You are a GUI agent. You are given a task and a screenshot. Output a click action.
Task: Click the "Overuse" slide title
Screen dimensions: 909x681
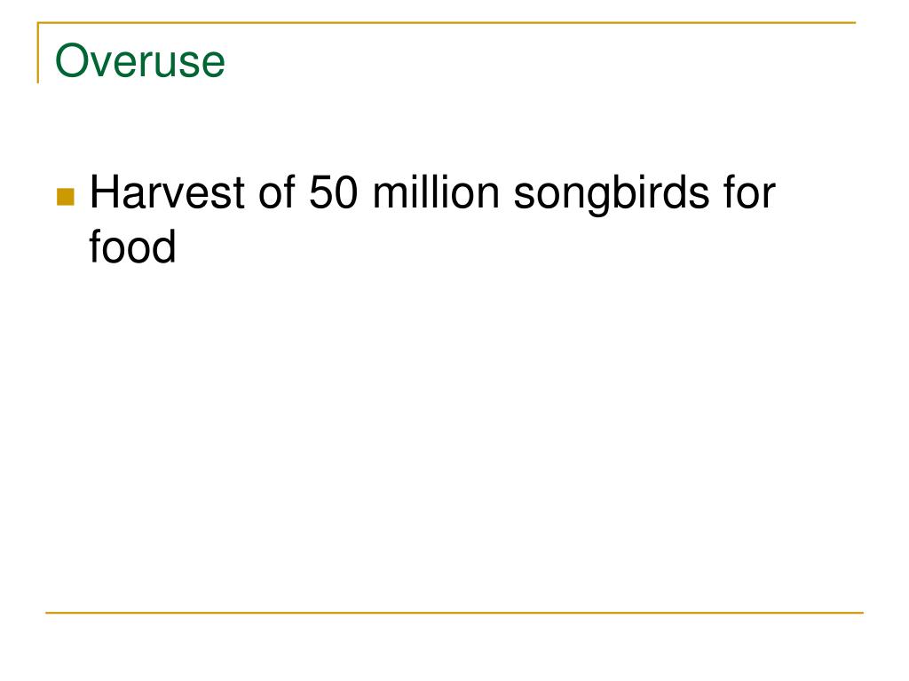coord(139,62)
